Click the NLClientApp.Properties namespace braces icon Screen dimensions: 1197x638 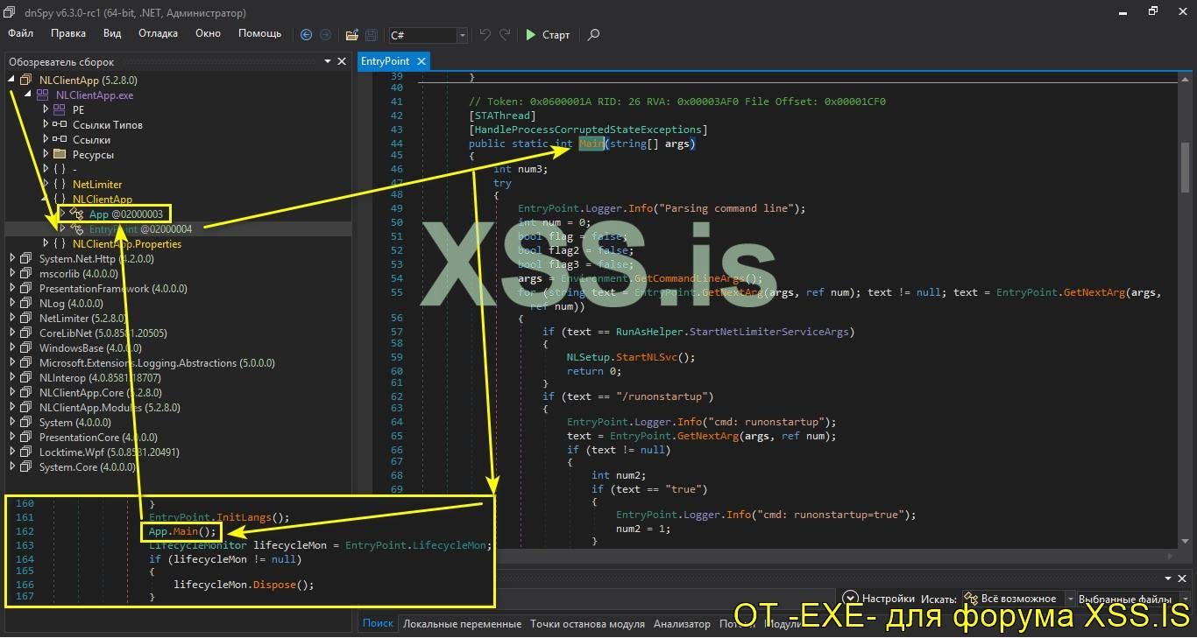click(x=59, y=243)
